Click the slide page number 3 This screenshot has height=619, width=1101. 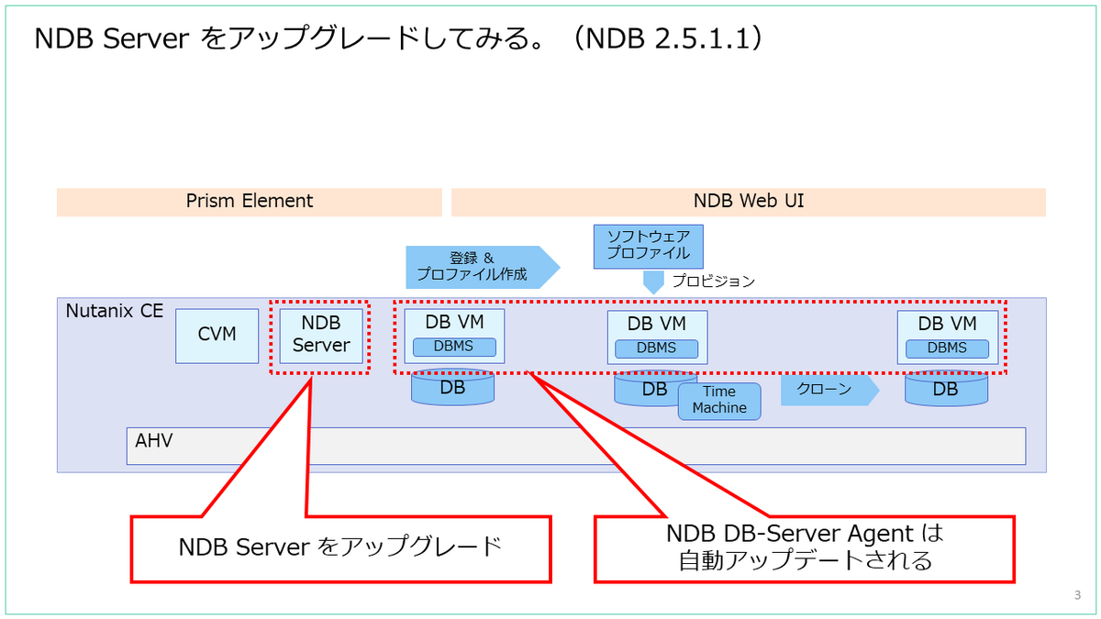point(1077,596)
